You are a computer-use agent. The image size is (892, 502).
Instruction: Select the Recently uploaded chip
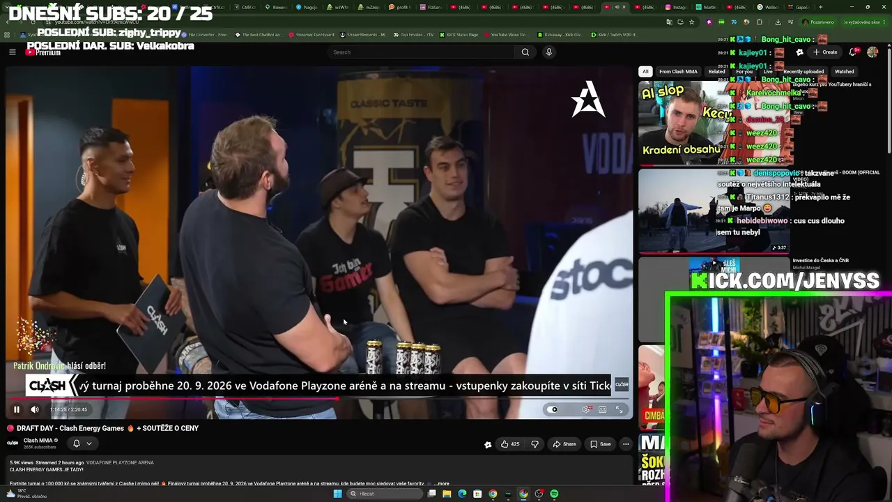(803, 71)
